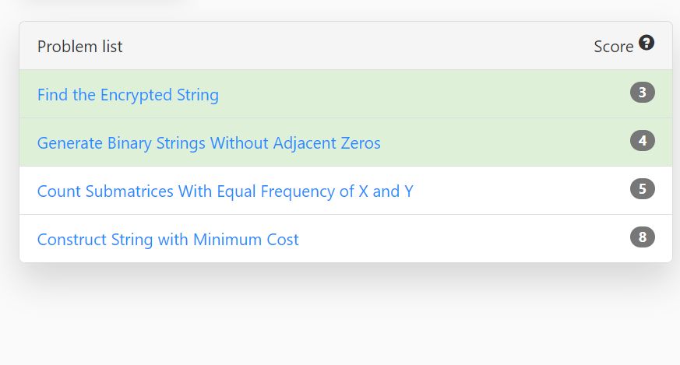The image size is (680, 365).
Task: Click the word Encrypted in the first problem link
Action: click(x=136, y=95)
